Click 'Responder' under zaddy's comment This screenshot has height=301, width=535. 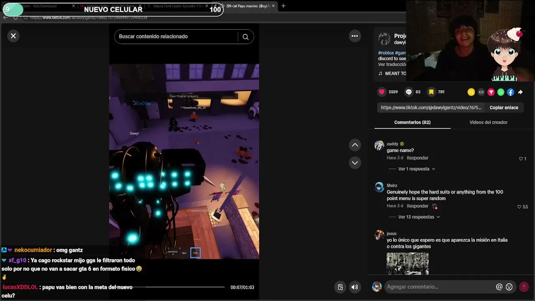418,158
